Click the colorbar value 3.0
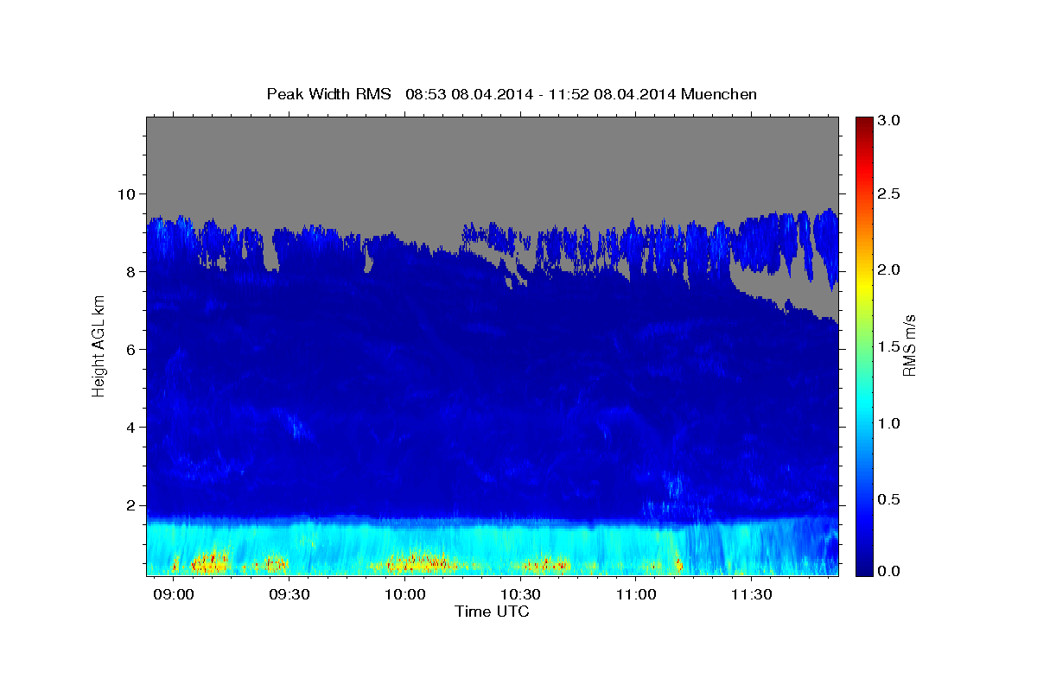The image size is (1037, 691). coord(890,122)
